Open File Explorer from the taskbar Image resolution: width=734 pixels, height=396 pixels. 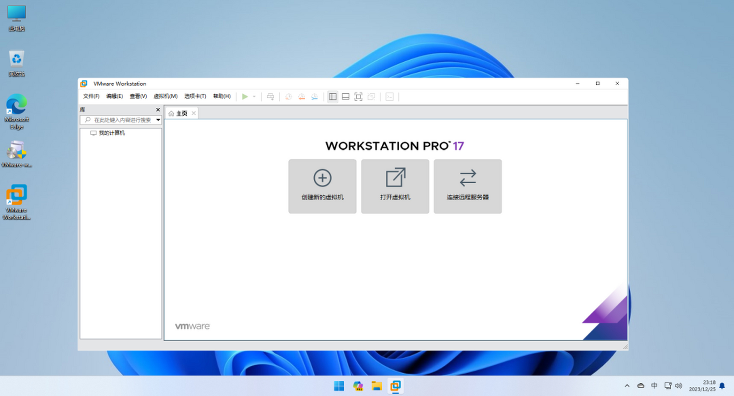377,386
